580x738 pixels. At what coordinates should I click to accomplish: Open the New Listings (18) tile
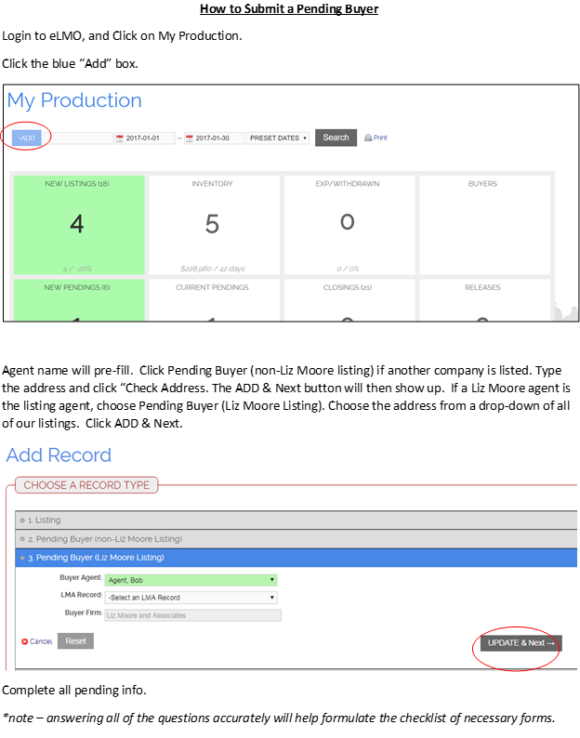tap(77, 223)
